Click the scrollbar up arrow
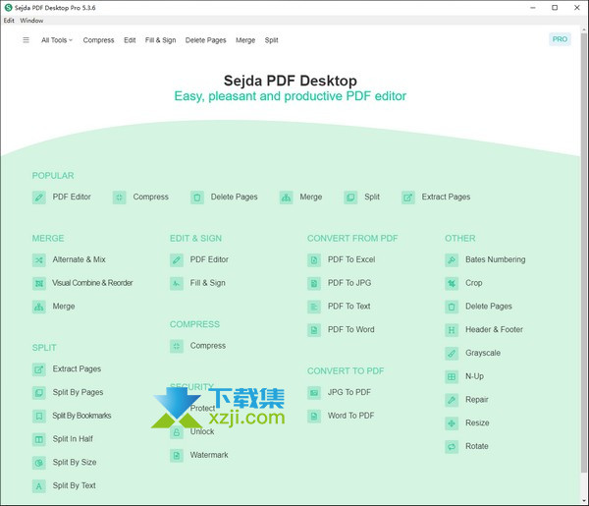 click(583, 28)
